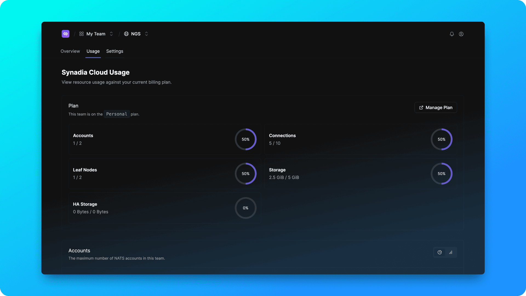Click the Storage 50% usage ring
Image resolution: width=526 pixels, height=296 pixels.
click(x=441, y=174)
